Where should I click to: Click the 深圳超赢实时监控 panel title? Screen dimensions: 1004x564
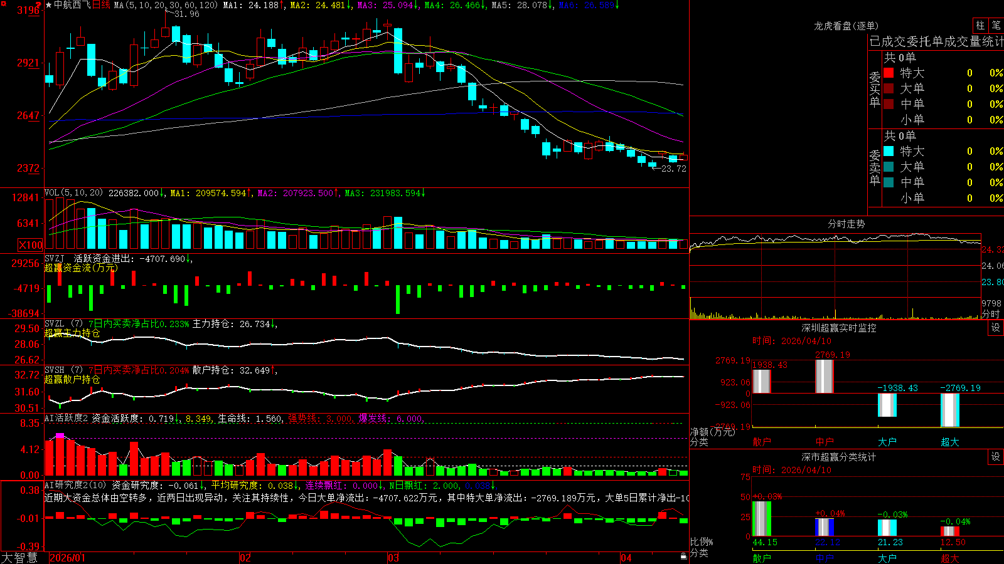click(x=838, y=328)
